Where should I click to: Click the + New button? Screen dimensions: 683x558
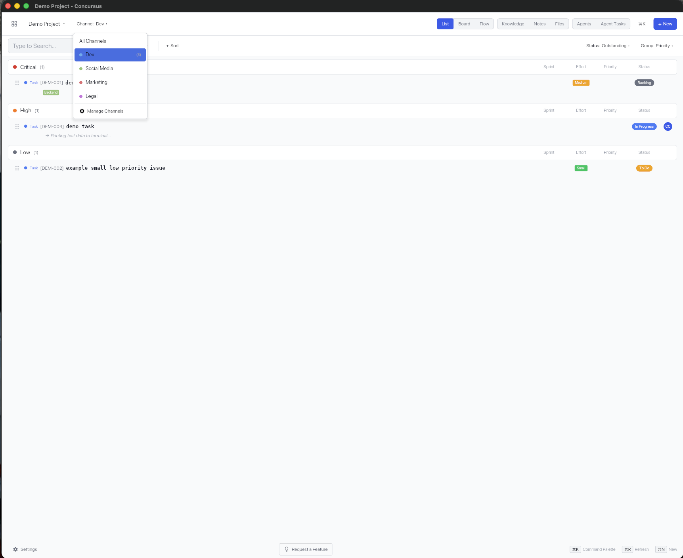pyautogui.click(x=665, y=23)
